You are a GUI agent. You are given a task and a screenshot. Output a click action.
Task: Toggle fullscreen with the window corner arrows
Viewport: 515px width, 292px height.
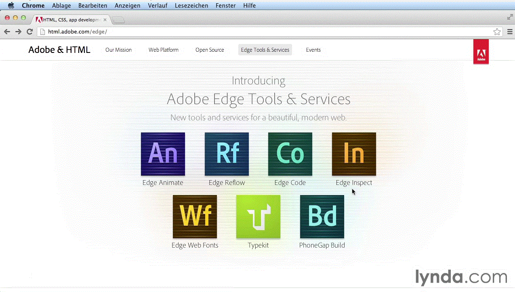pyautogui.click(x=510, y=17)
